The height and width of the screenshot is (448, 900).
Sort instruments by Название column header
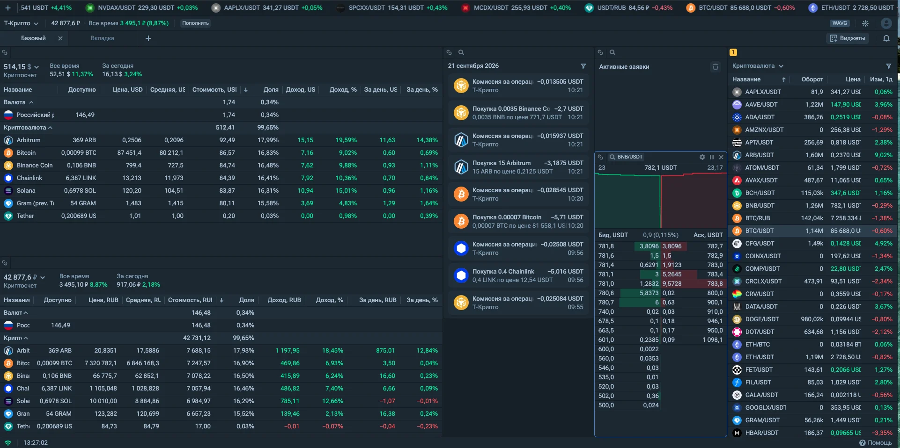(746, 79)
